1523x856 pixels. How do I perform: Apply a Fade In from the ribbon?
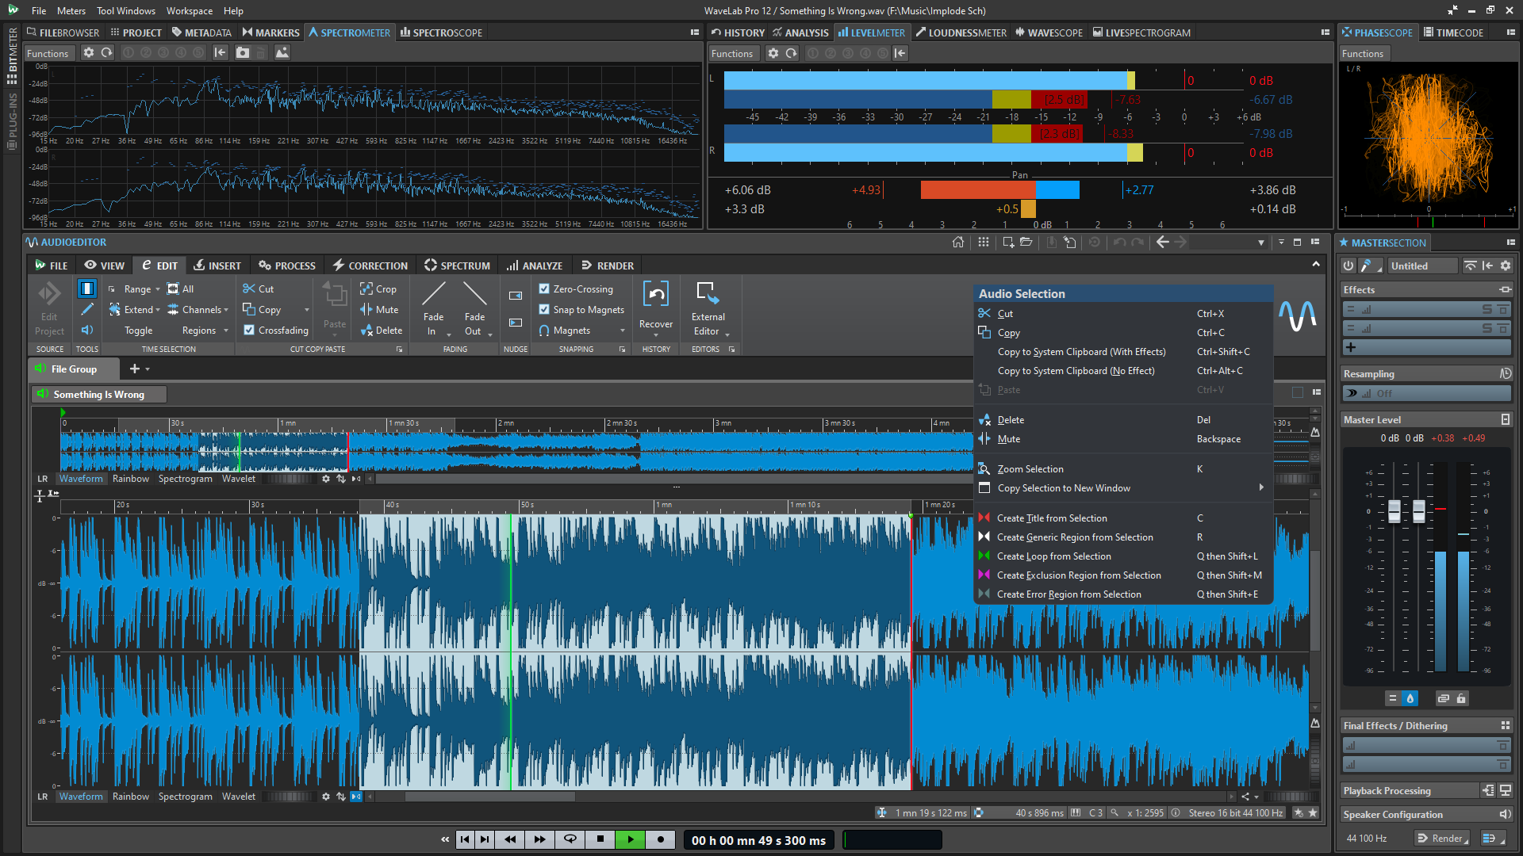pos(433,309)
